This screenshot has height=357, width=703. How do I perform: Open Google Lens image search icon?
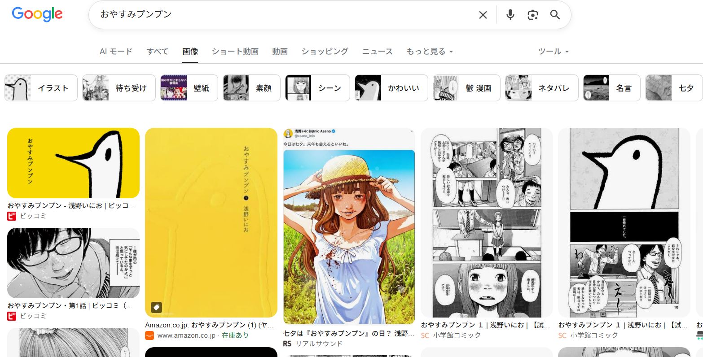[532, 15]
